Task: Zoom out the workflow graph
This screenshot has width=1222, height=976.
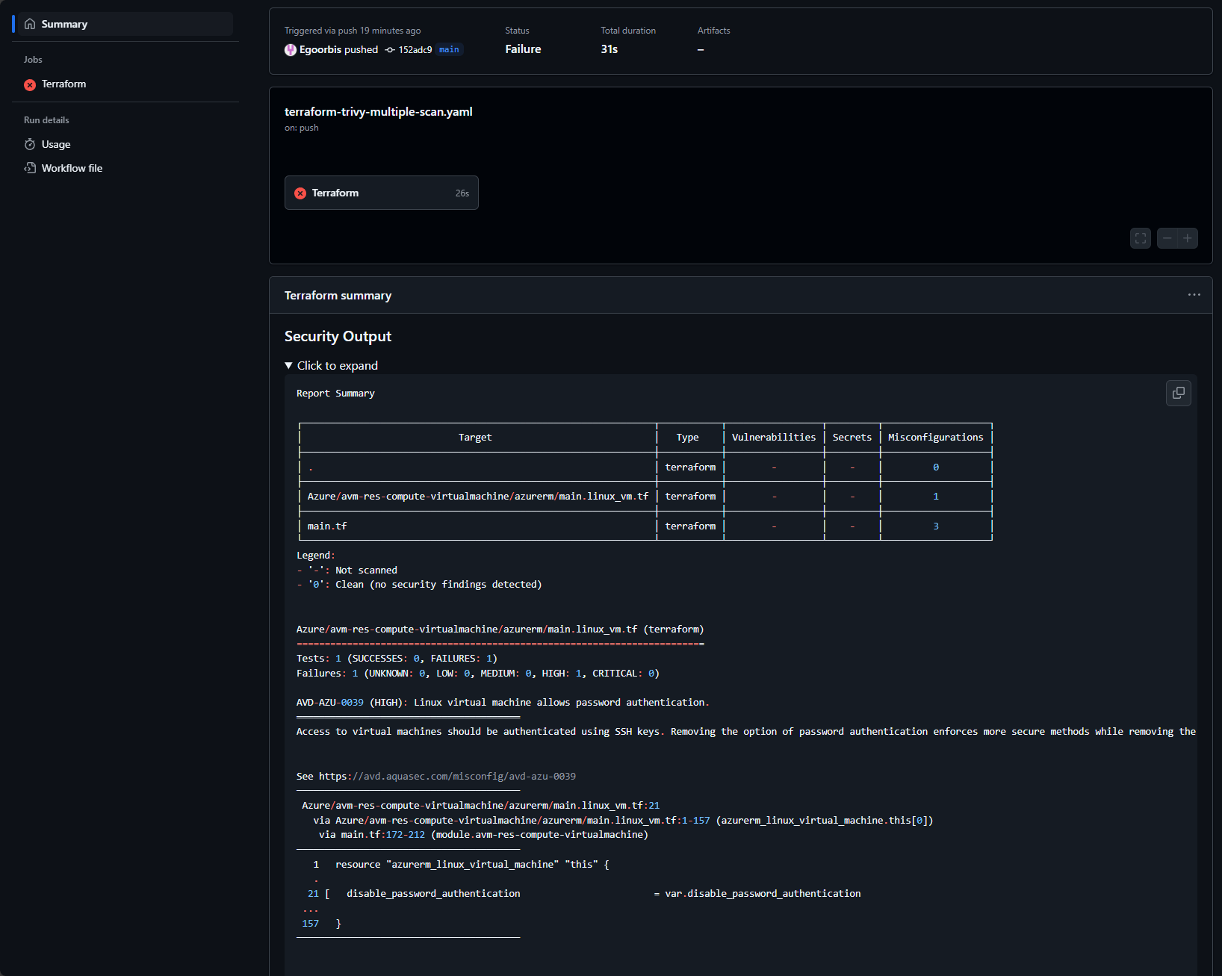Action: tap(1167, 238)
